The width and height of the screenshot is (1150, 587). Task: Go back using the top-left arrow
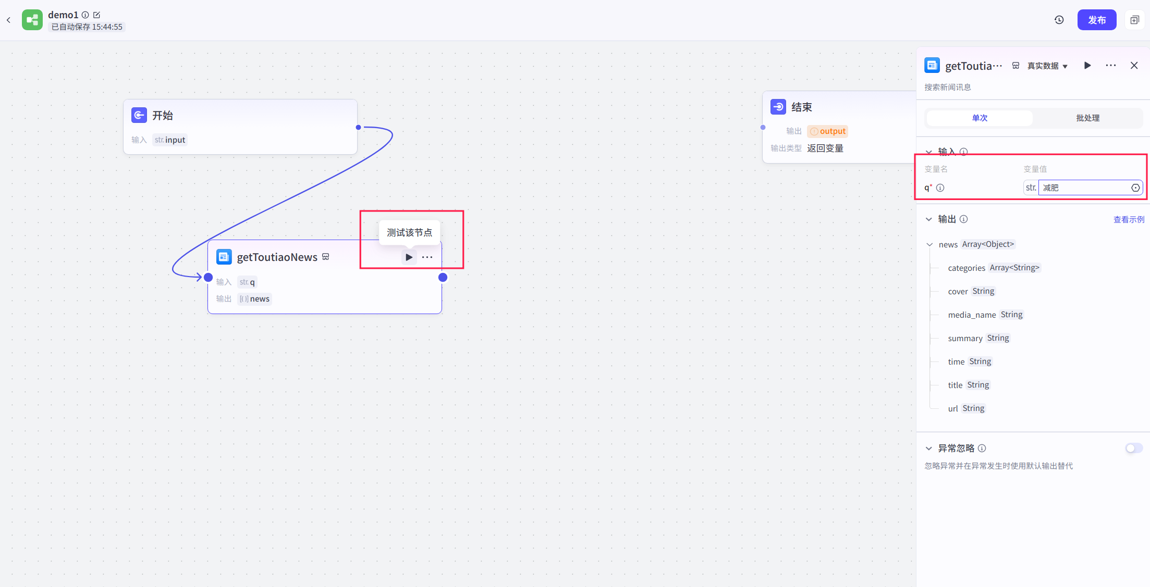pos(8,20)
